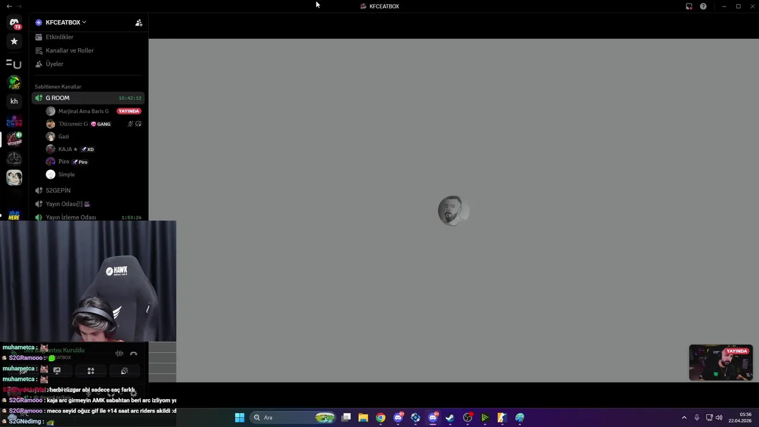This screenshot has height=427, width=759.
Task: Open the YAYINDA stream preview thumbnail
Action: (720, 362)
